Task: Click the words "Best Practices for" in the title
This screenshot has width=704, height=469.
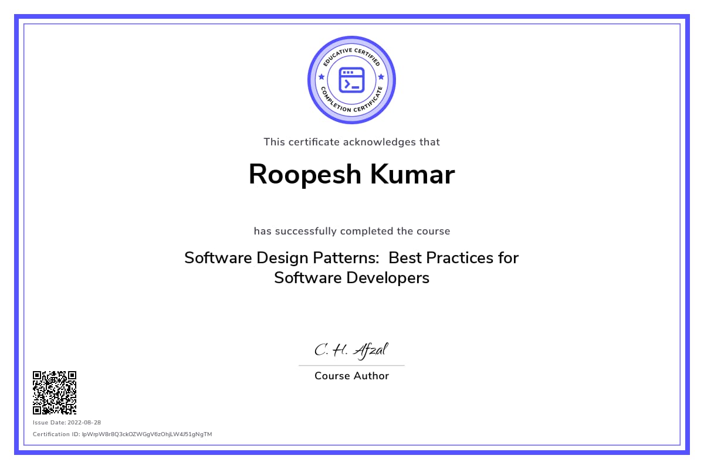Action: tap(453, 257)
